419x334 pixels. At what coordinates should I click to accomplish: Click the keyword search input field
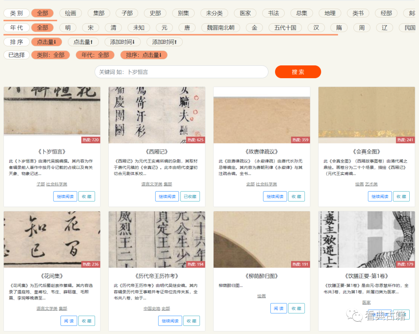181,72
